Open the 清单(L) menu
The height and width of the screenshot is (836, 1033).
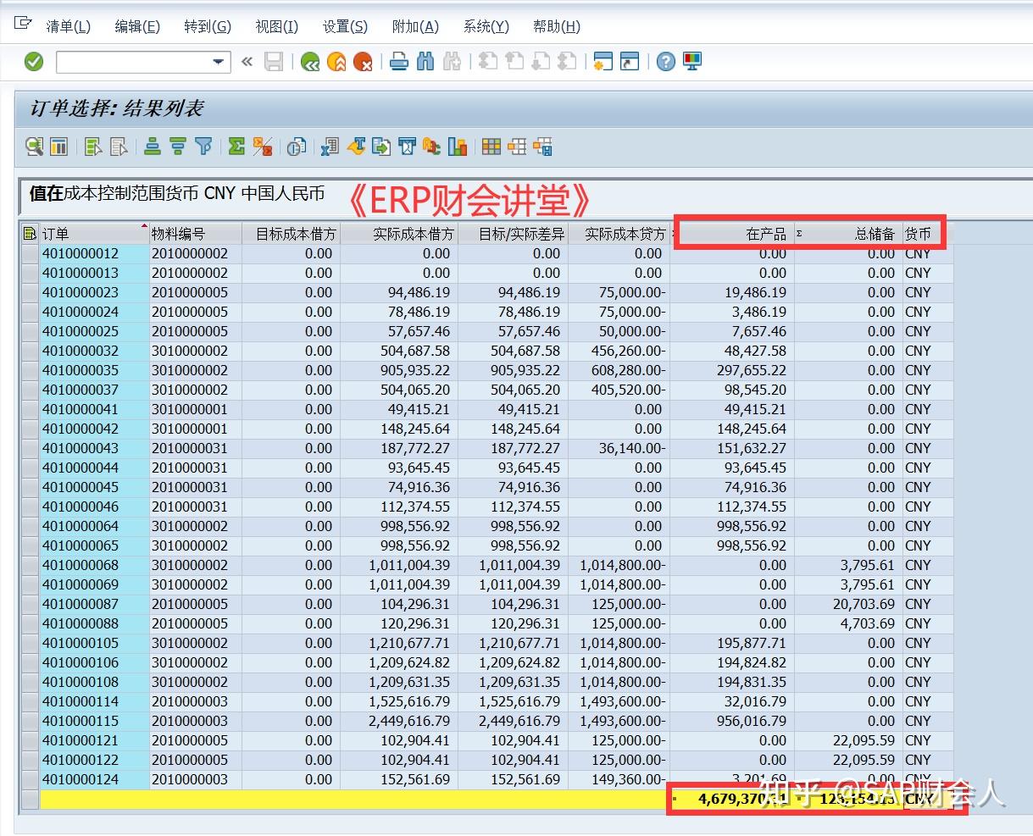tap(67, 26)
